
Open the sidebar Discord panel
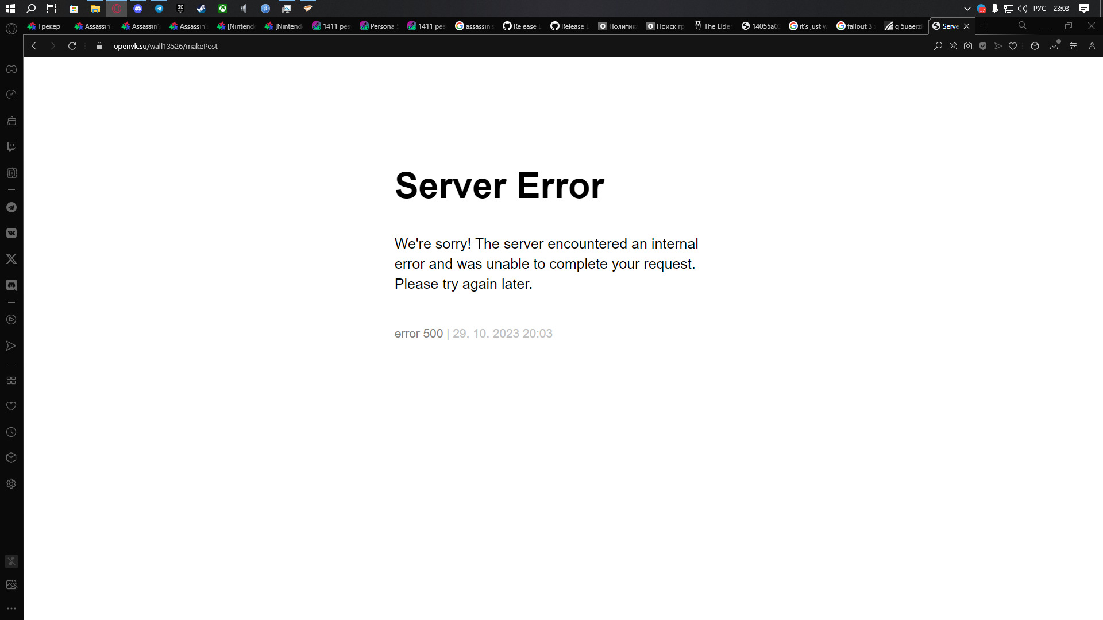pyautogui.click(x=11, y=285)
